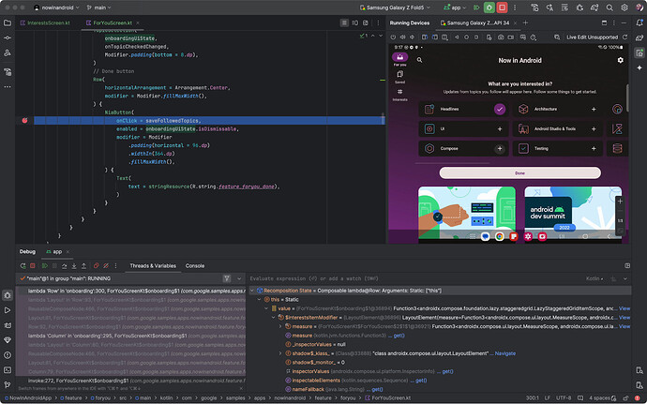This screenshot has height=404, width=647.
Task: Switch to the Console tab
Action: 195,265
